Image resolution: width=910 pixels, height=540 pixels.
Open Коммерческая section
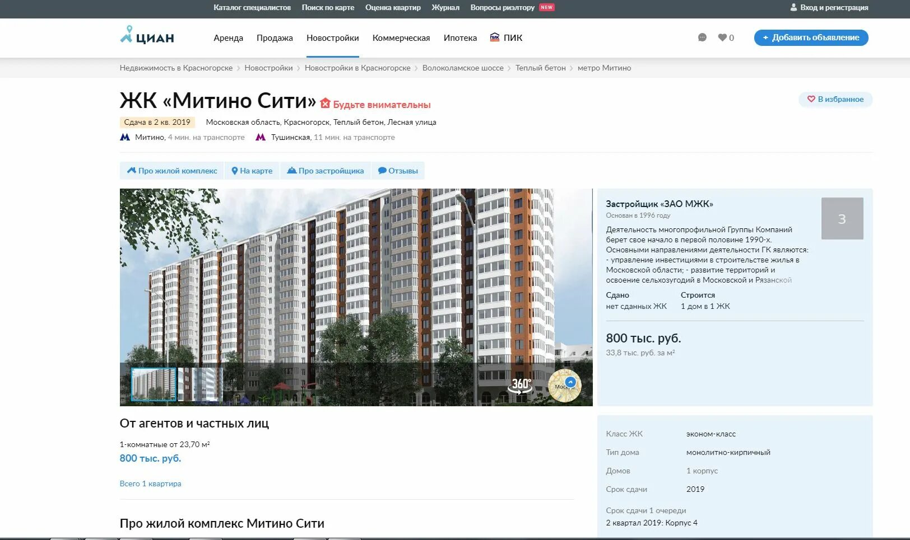click(401, 38)
